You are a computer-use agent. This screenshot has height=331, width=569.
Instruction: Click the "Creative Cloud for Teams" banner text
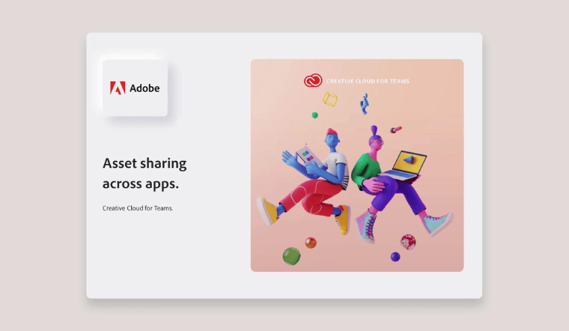point(368,82)
